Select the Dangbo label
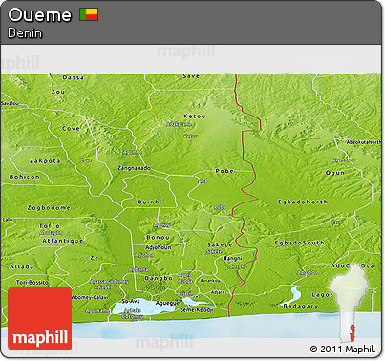The image size is (385, 361). [x=159, y=278]
